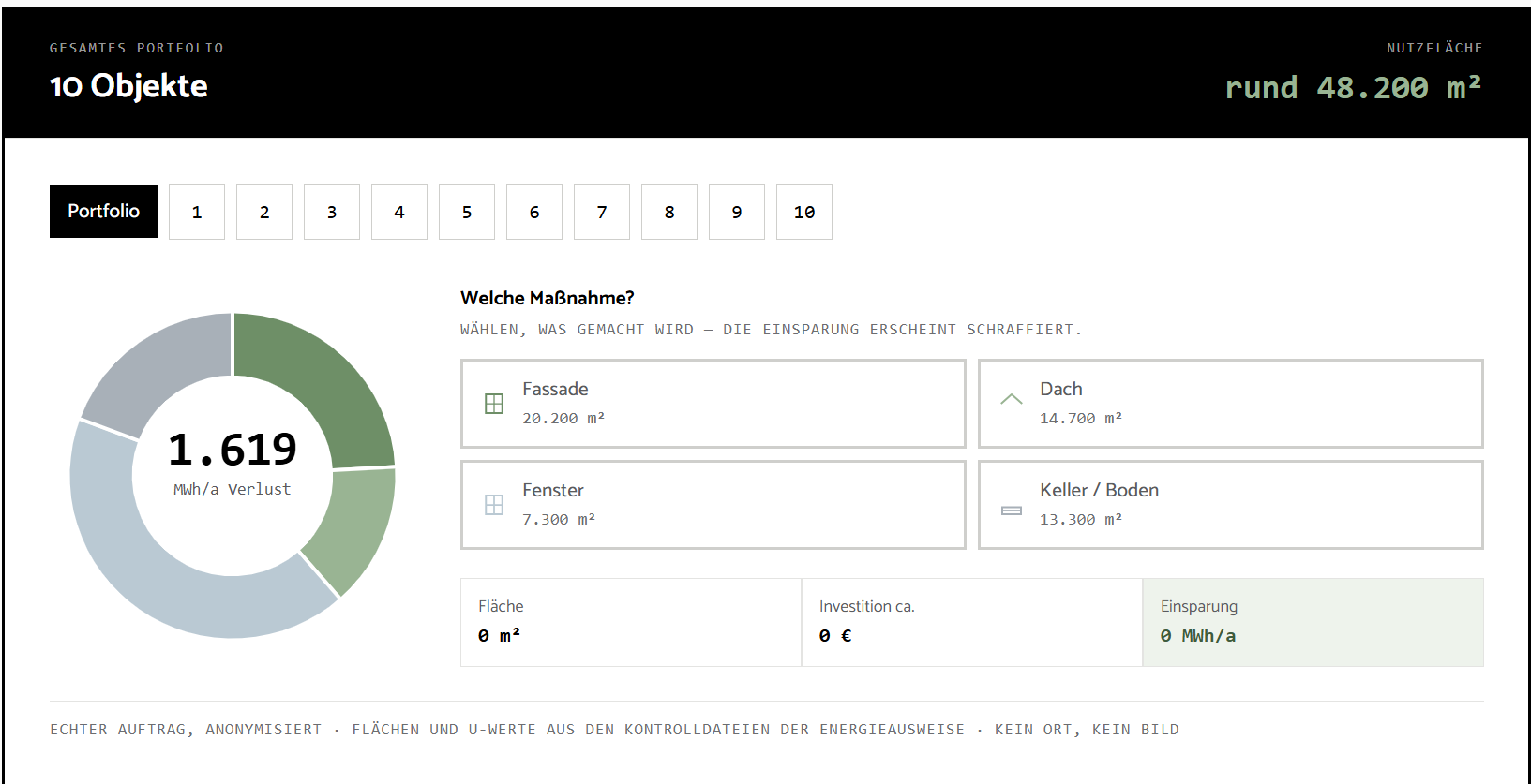The height and width of the screenshot is (784, 1531).
Task: Click the Fläche 0 m² tile
Action: pos(631,622)
